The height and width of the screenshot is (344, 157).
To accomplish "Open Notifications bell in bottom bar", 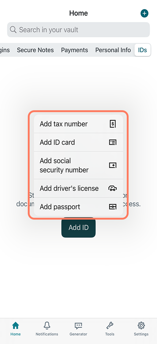I will (x=47, y=329).
